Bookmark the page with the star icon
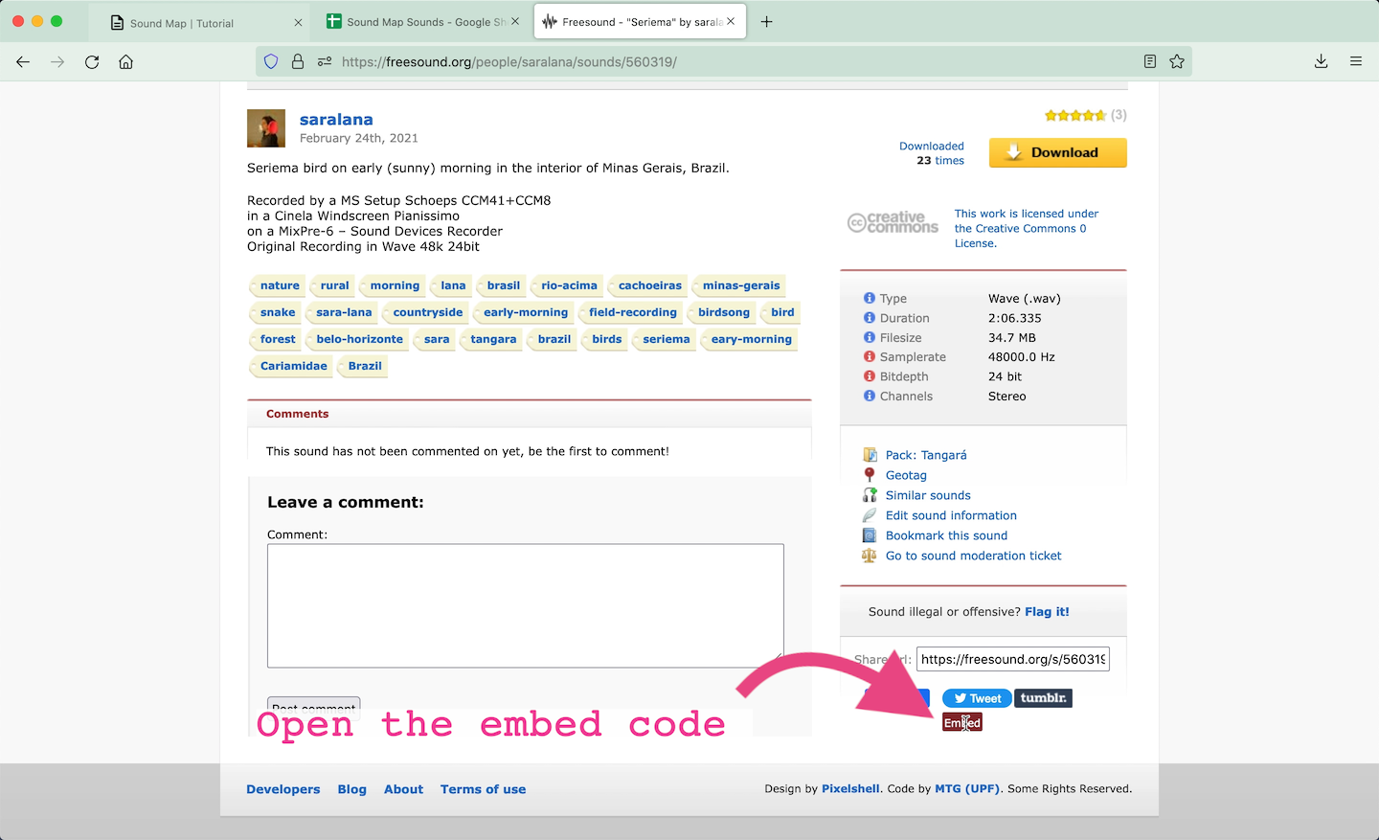The image size is (1379, 840). [x=1177, y=61]
